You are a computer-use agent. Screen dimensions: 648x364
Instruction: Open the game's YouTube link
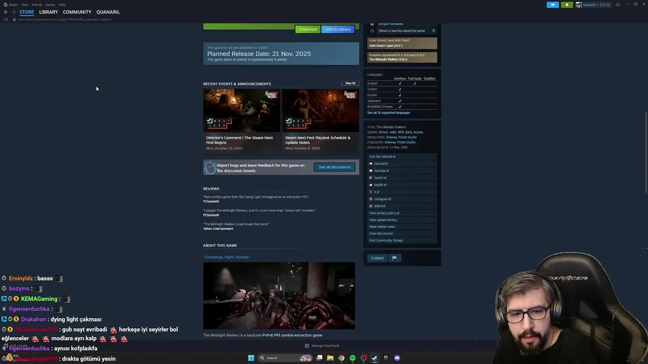point(402,171)
